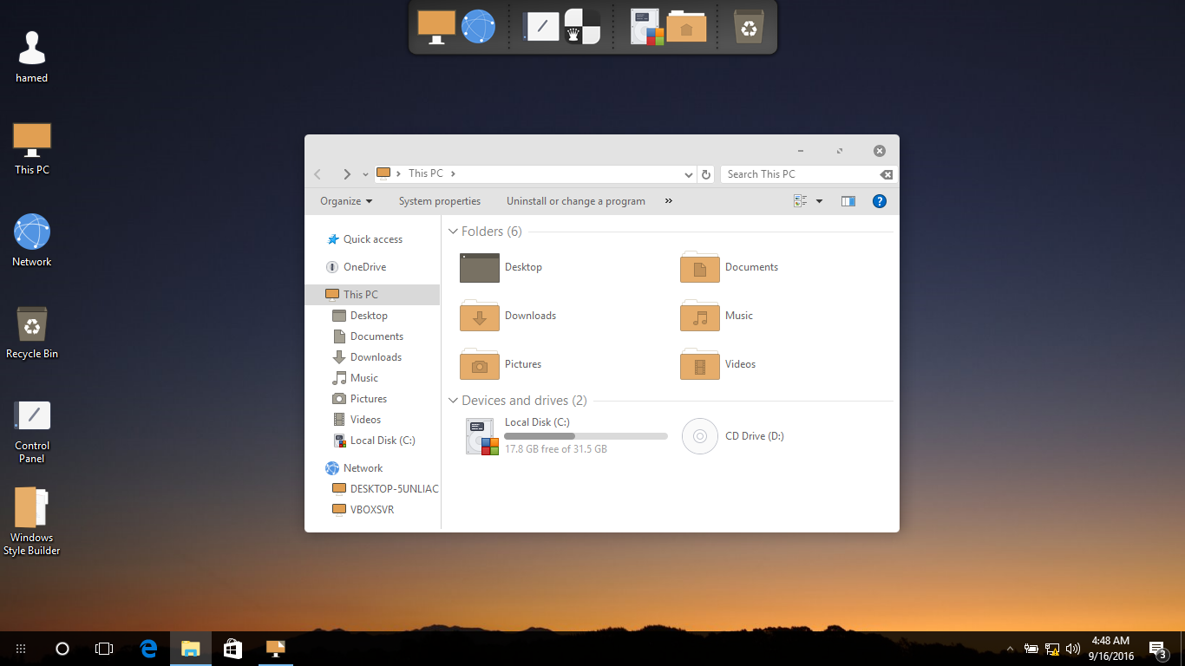Viewport: 1185px width, 666px height.
Task: Open the Organize dropdown menu
Action: point(345,201)
